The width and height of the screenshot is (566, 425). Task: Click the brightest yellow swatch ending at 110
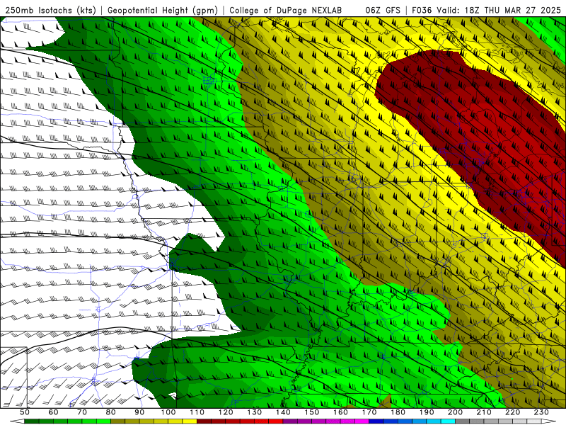190,421
